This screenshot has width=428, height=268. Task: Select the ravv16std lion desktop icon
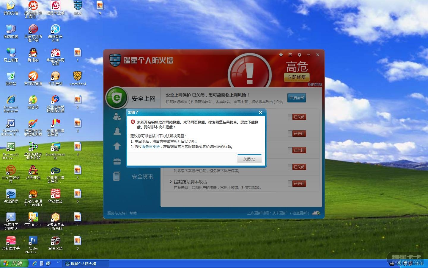(x=78, y=79)
